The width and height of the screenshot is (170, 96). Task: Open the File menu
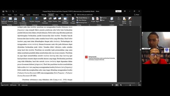(3, 15)
